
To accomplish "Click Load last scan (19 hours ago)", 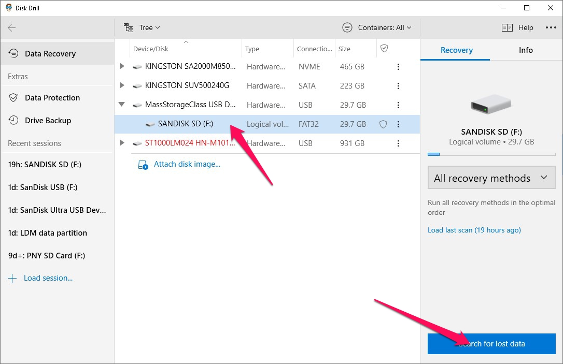I will coord(474,230).
